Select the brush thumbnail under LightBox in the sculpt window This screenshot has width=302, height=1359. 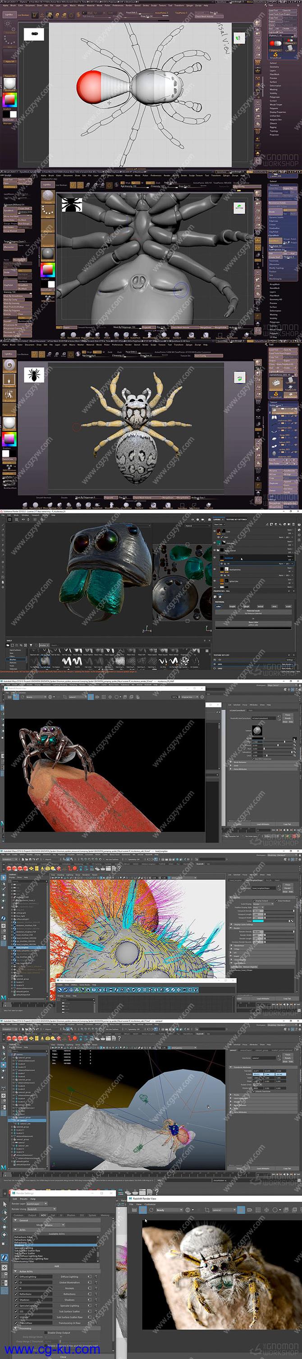[x=48, y=197]
